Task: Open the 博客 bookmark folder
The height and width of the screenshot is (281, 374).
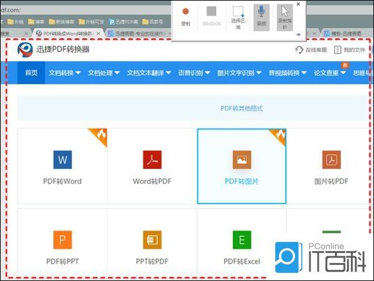Action: pyautogui.click(x=36, y=22)
